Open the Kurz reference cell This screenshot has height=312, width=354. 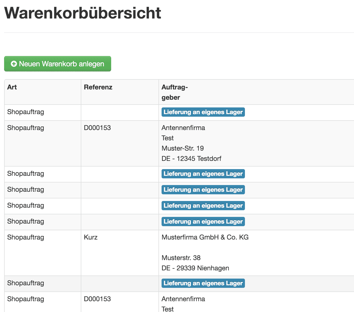(x=91, y=237)
